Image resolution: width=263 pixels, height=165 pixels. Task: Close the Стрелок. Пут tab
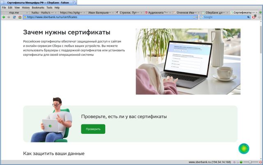pyautogui.click(x=141, y=13)
